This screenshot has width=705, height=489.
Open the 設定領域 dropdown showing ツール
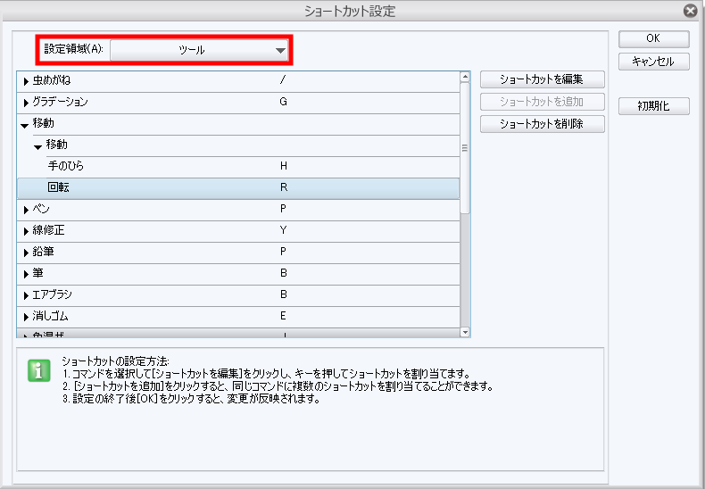(199, 50)
